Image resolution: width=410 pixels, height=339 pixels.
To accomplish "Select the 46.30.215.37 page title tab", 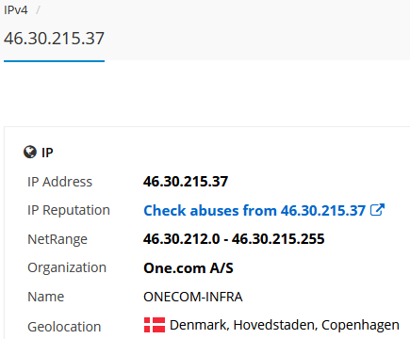I will click(54, 39).
